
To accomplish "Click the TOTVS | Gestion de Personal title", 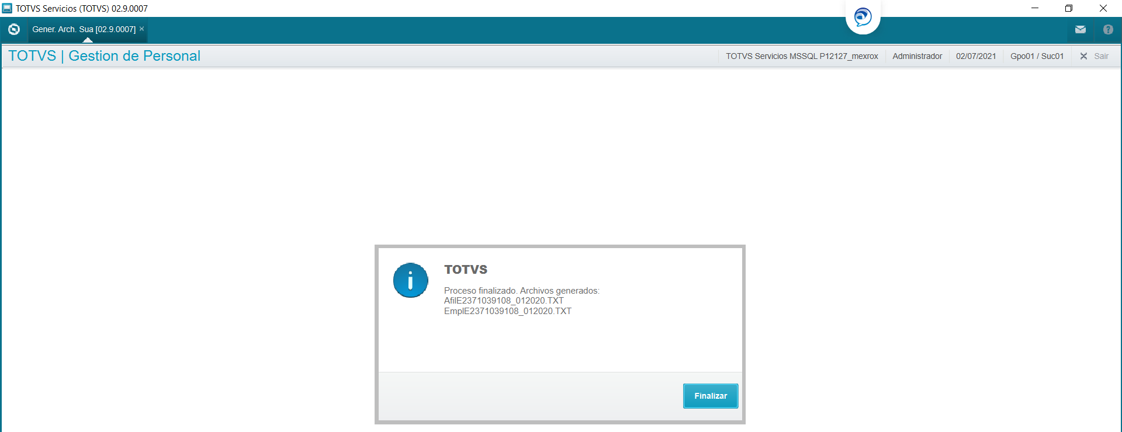I will (104, 56).
